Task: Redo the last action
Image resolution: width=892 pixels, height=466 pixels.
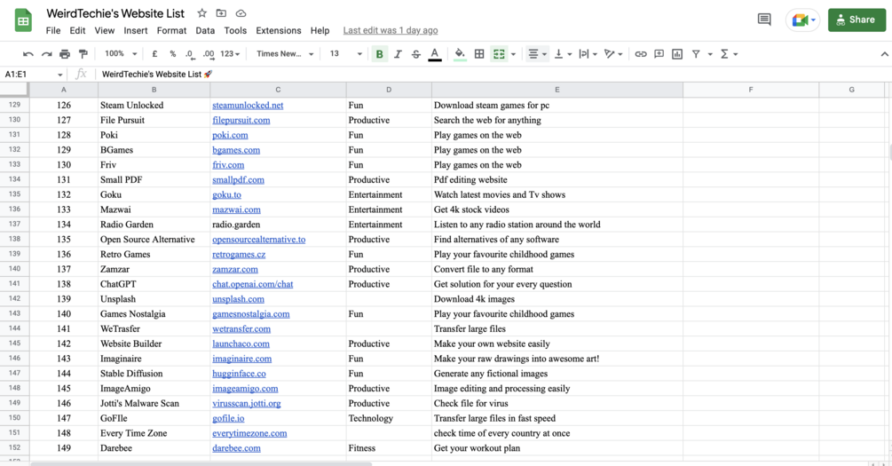Action: tap(47, 54)
